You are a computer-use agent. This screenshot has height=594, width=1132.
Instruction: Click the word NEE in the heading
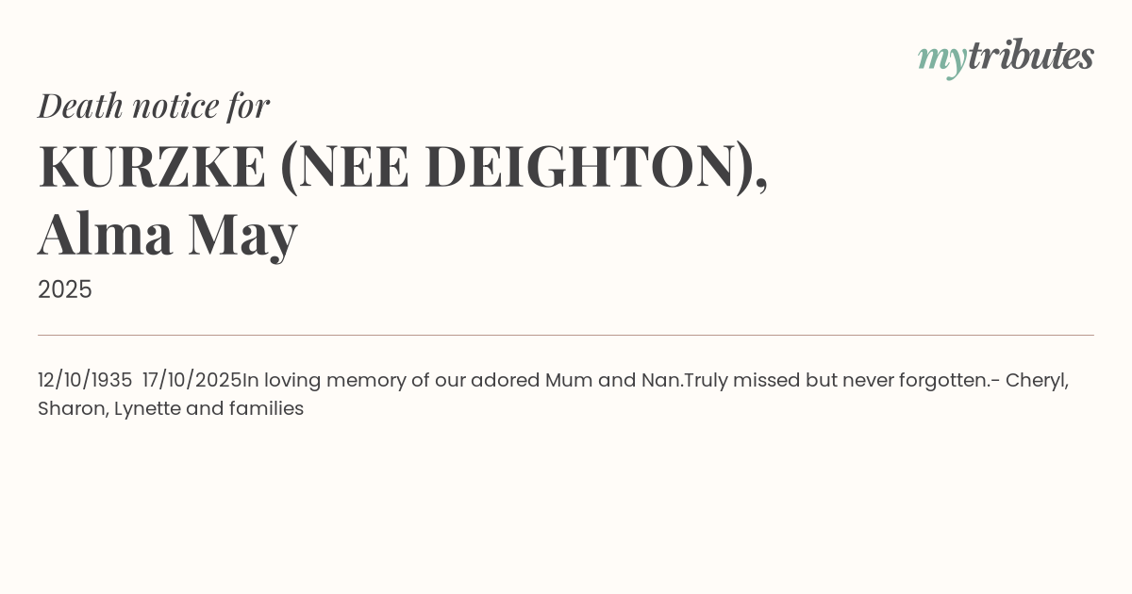point(353,167)
